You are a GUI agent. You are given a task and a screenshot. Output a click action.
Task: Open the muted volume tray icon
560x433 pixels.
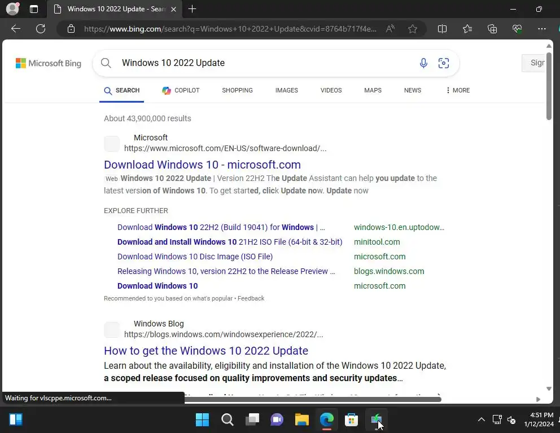[511, 420]
